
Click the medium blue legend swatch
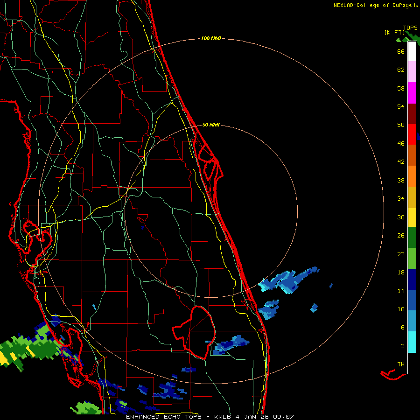412,300
